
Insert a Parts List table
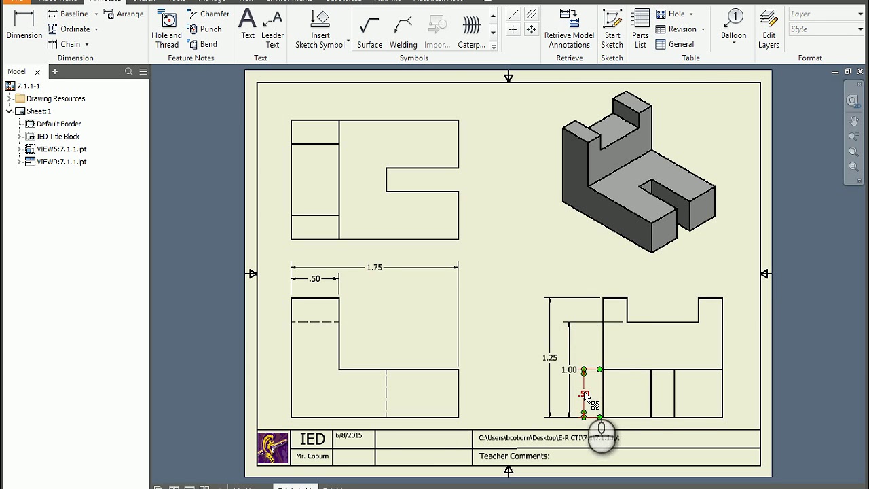(640, 29)
